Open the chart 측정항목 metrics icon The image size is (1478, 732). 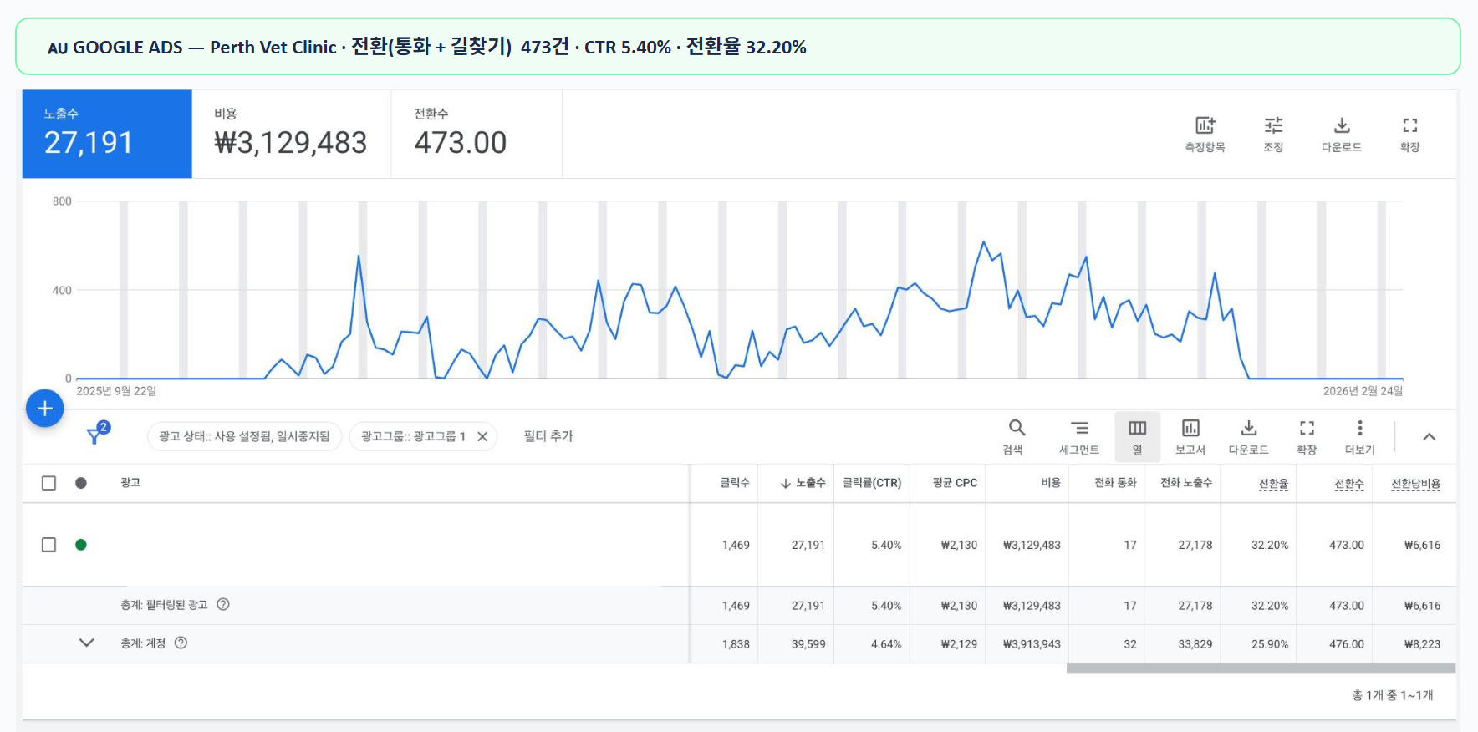(x=1205, y=127)
